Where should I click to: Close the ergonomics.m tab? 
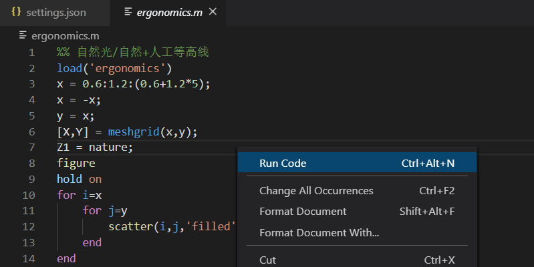coord(213,12)
